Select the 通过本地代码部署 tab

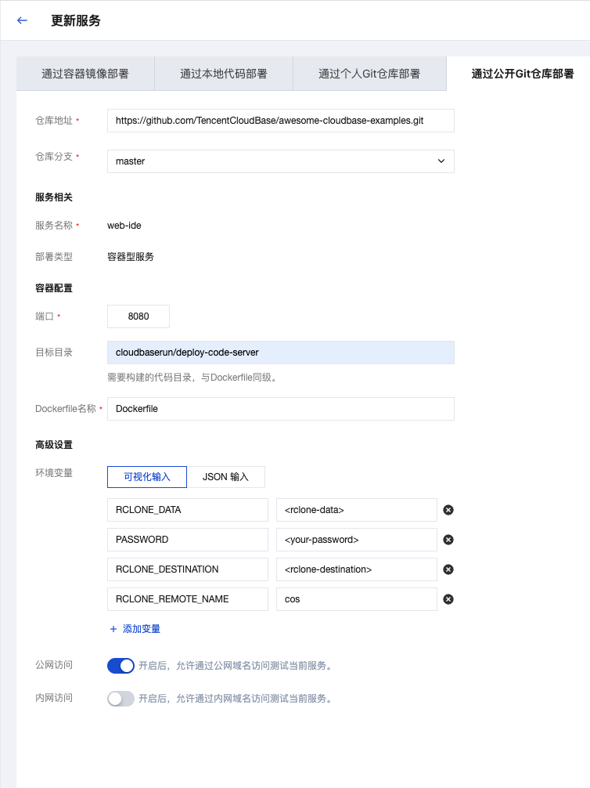222,72
